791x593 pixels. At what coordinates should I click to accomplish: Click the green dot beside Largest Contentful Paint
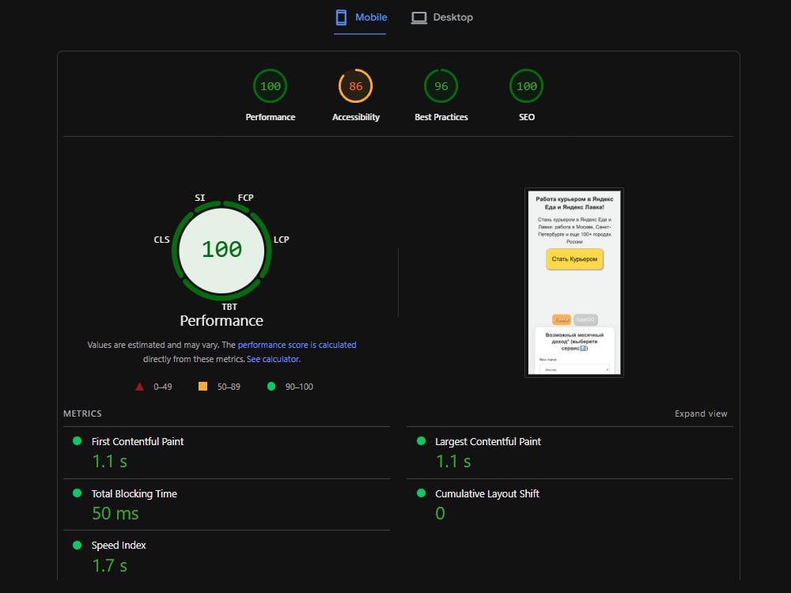tap(422, 440)
